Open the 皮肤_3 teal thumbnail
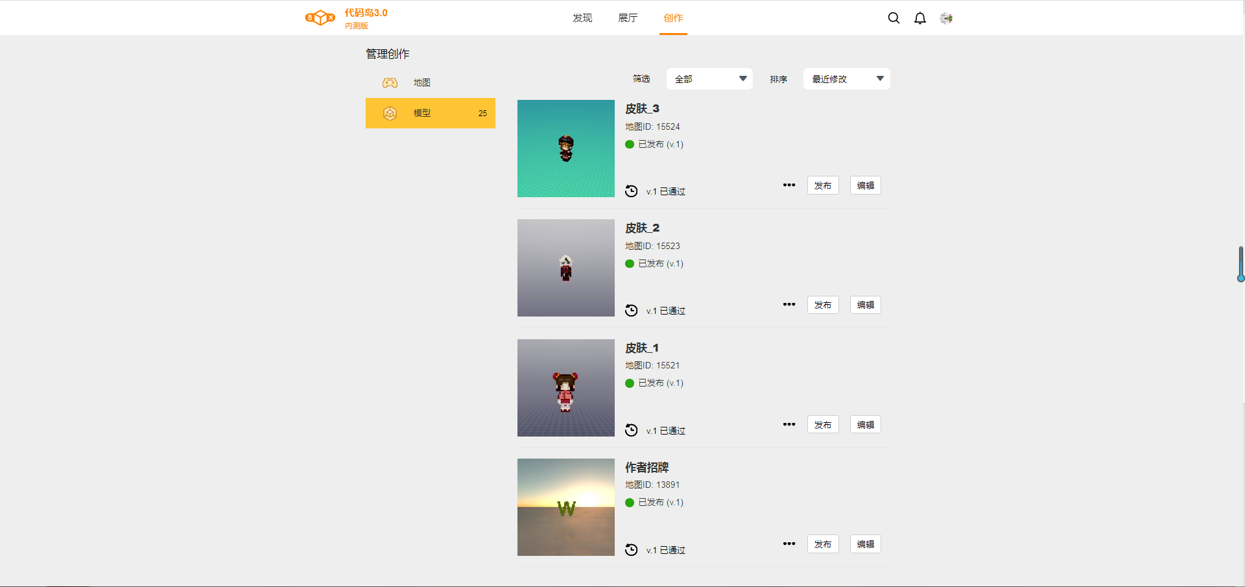Viewport: 1245px width, 587px height. [x=566, y=149]
